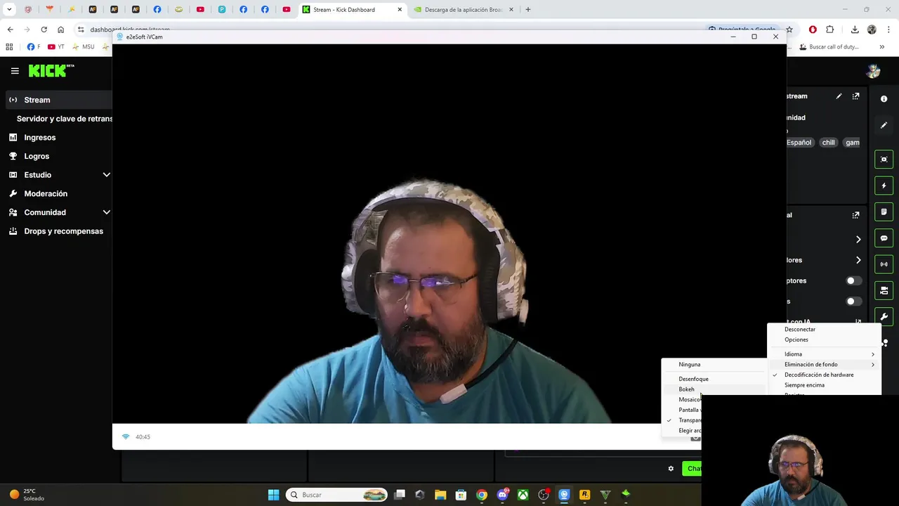This screenshot has width=899, height=506.
Task: Open the Logros page
Action: tap(37, 156)
